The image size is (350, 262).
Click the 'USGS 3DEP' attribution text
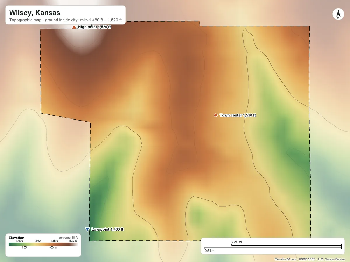pos(307,259)
